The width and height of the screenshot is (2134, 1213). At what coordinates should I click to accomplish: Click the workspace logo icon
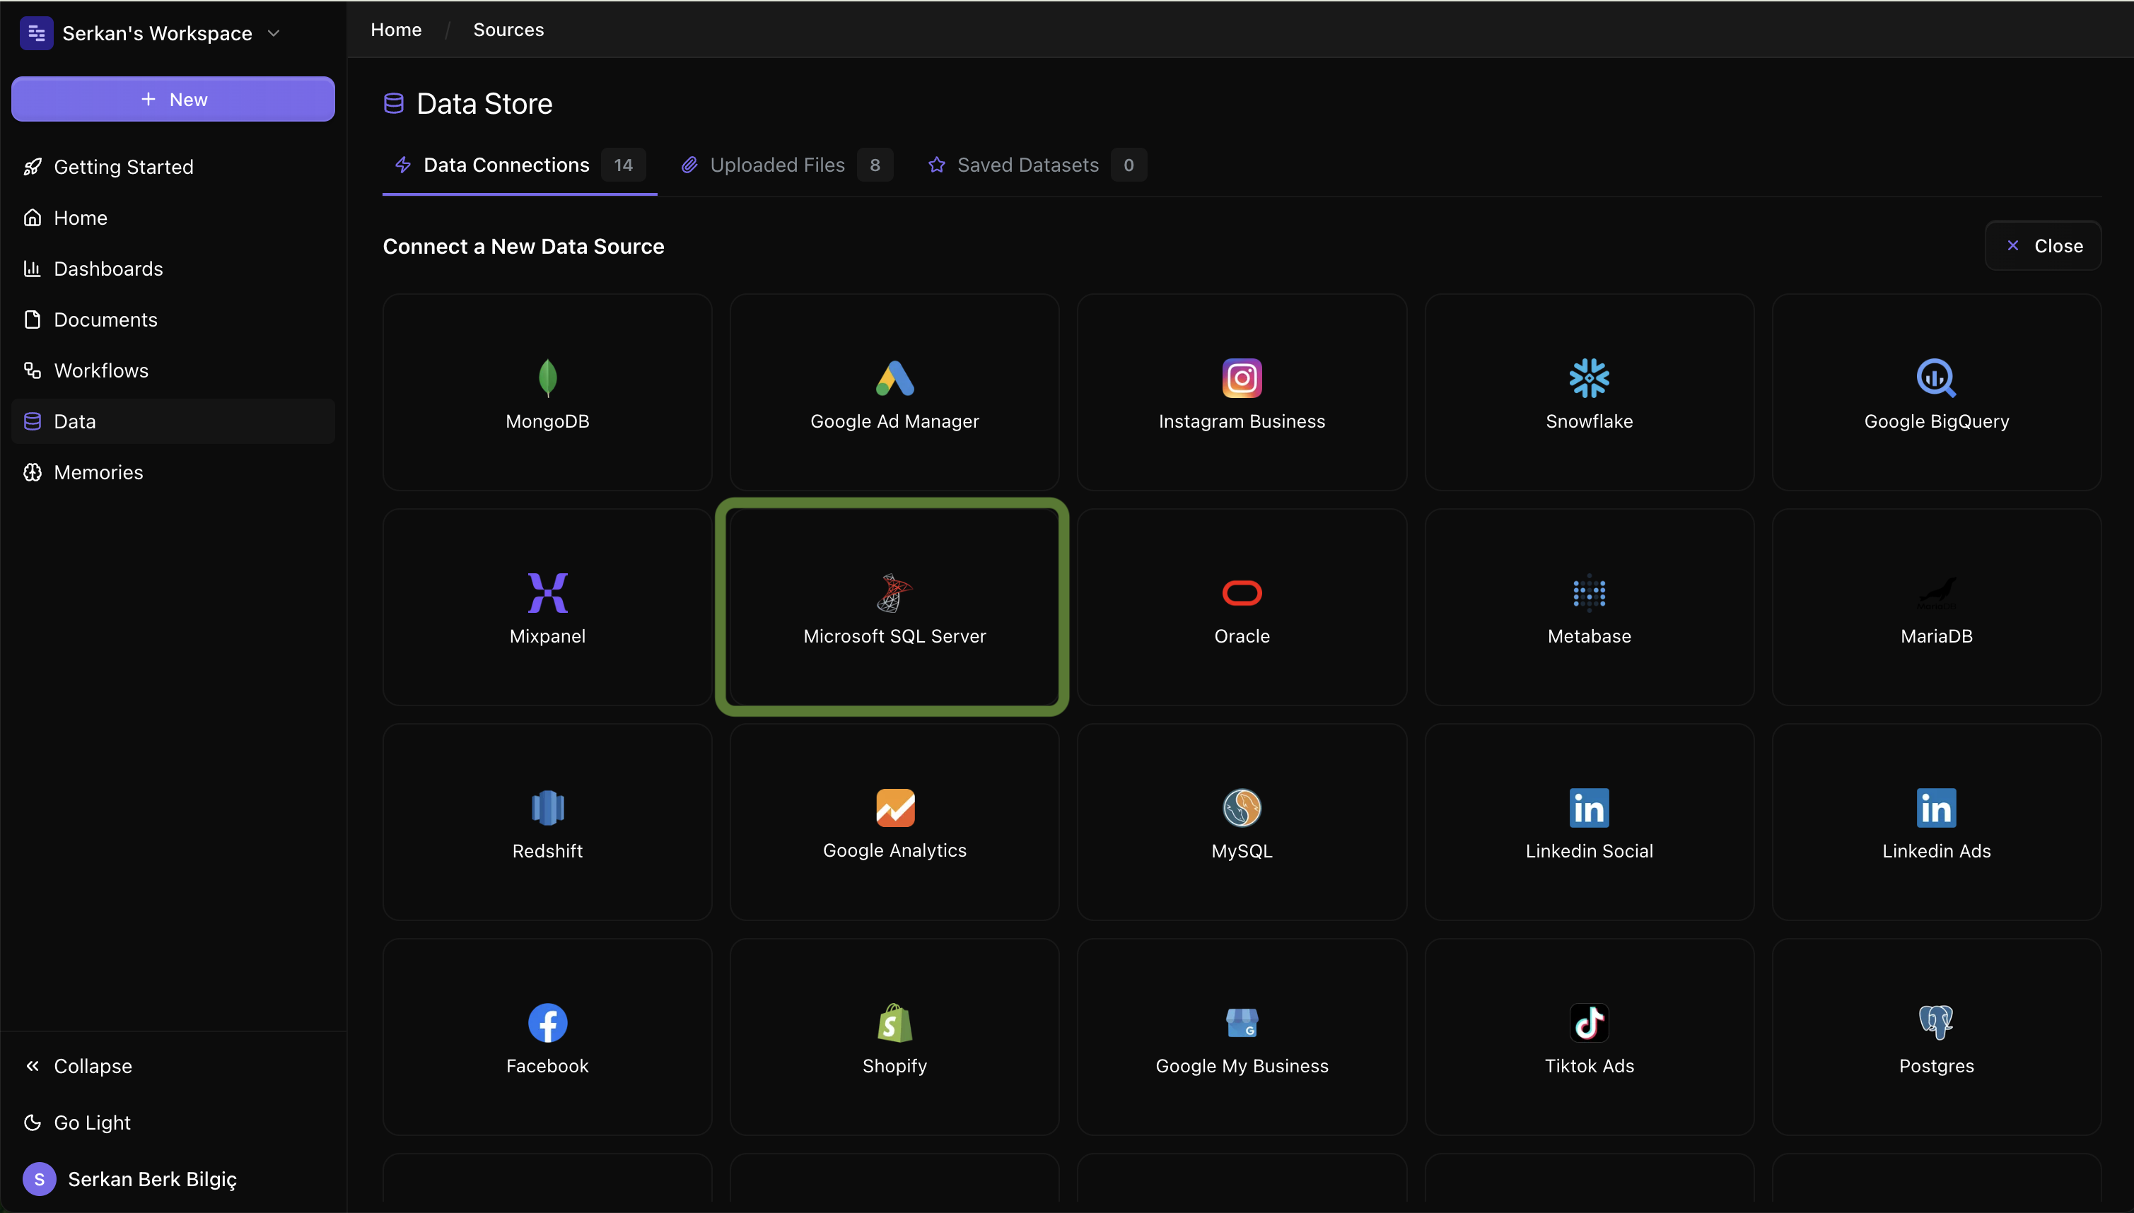[37, 33]
